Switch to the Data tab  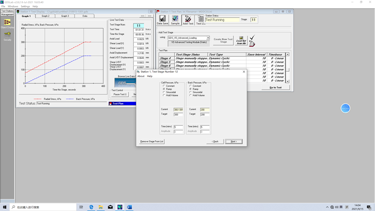click(85, 16)
